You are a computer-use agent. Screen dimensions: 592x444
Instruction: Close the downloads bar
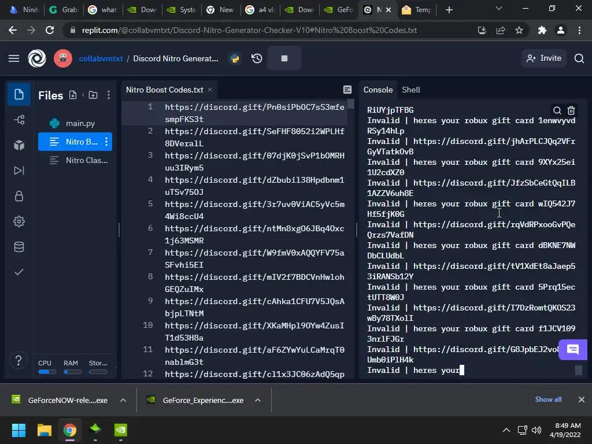pyautogui.click(x=582, y=399)
